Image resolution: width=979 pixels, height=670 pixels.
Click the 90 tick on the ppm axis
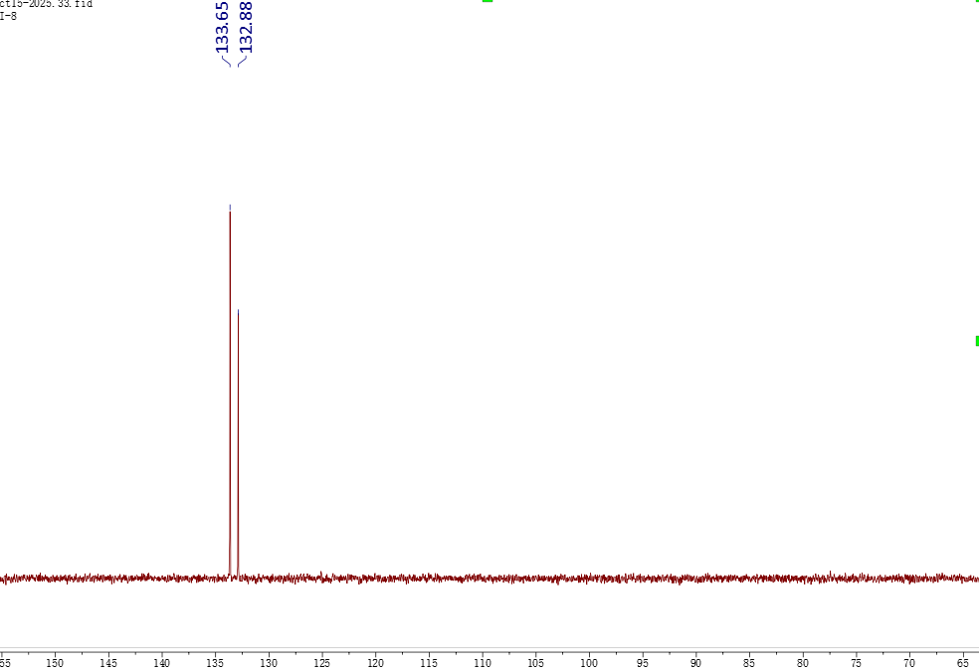[696, 662]
